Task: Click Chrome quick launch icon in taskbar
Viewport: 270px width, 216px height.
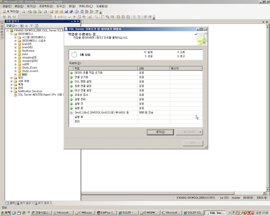Action: point(24,213)
